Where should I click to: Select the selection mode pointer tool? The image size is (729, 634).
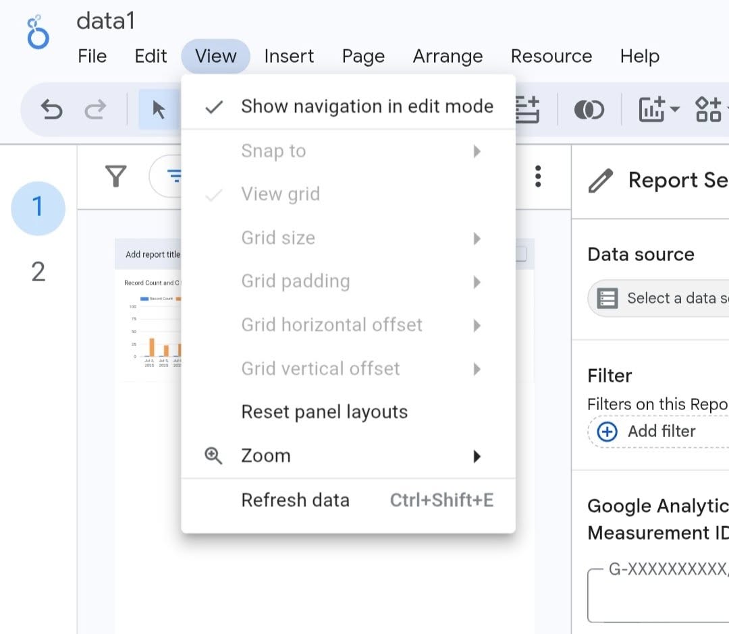click(159, 109)
